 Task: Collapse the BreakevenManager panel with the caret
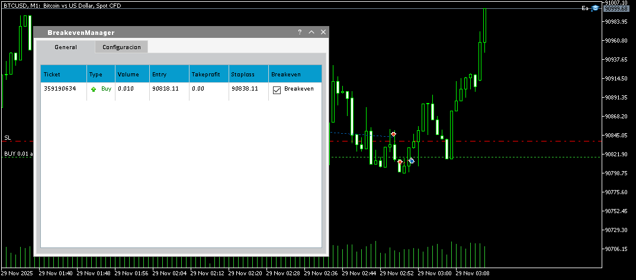point(311,33)
